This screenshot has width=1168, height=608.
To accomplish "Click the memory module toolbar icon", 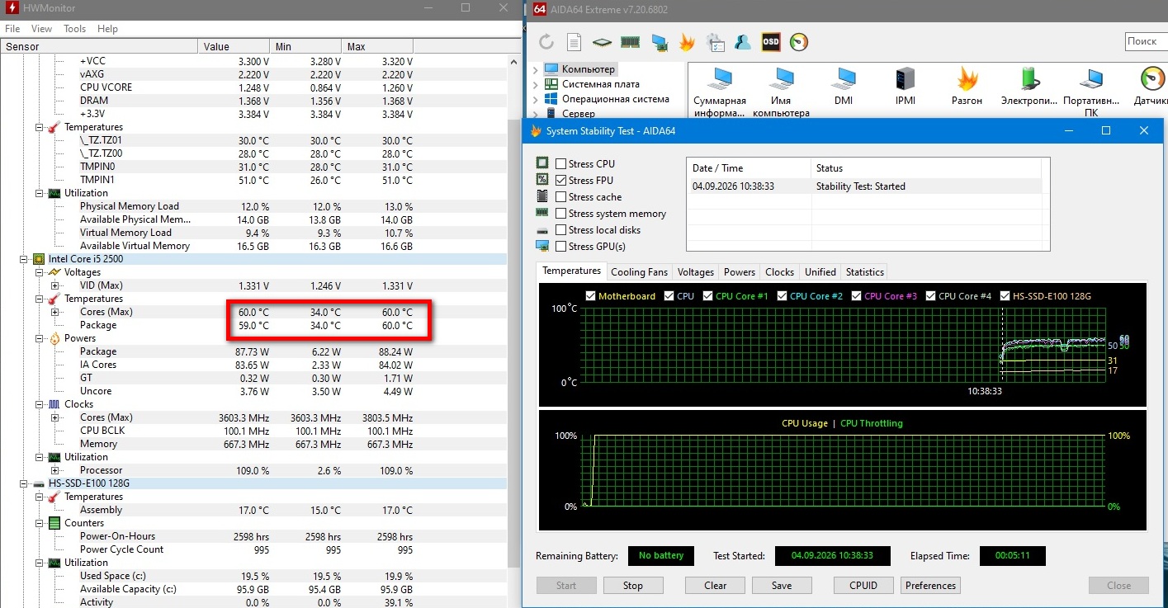I will pyautogui.click(x=630, y=41).
